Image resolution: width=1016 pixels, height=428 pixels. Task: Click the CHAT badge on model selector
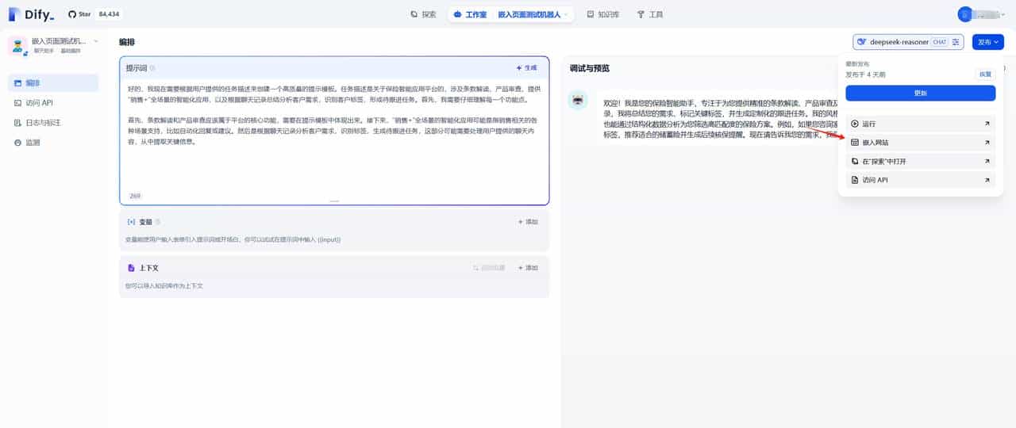coord(940,42)
